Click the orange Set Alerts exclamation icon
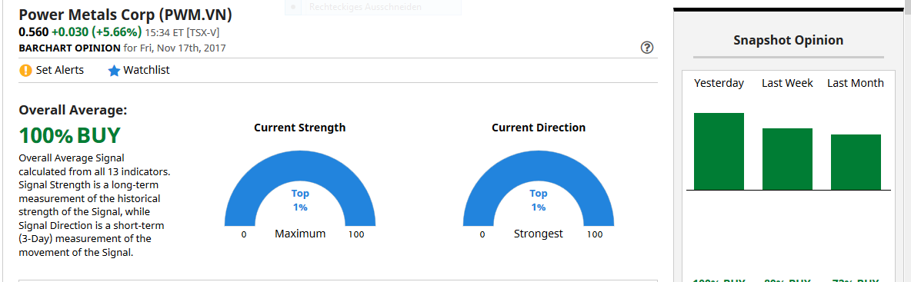This screenshot has width=911, height=282. point(25,71)
